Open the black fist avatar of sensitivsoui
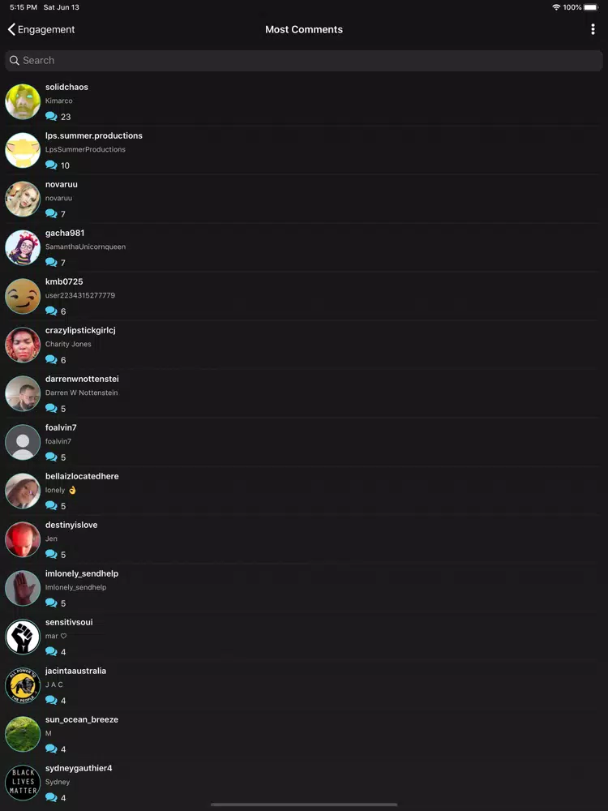The image size is (608, 811). 23,637
